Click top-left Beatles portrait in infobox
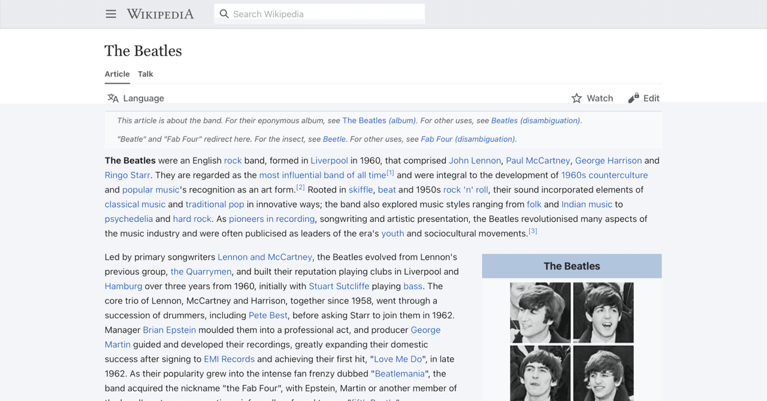 (540, 312)
